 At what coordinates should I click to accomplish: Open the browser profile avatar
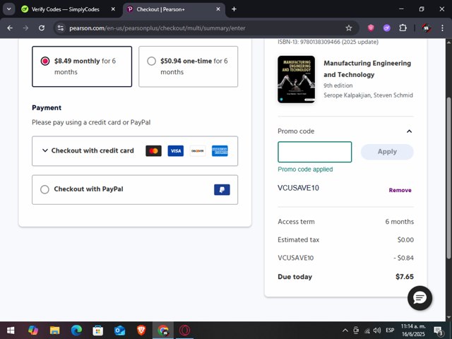[427, 28]
